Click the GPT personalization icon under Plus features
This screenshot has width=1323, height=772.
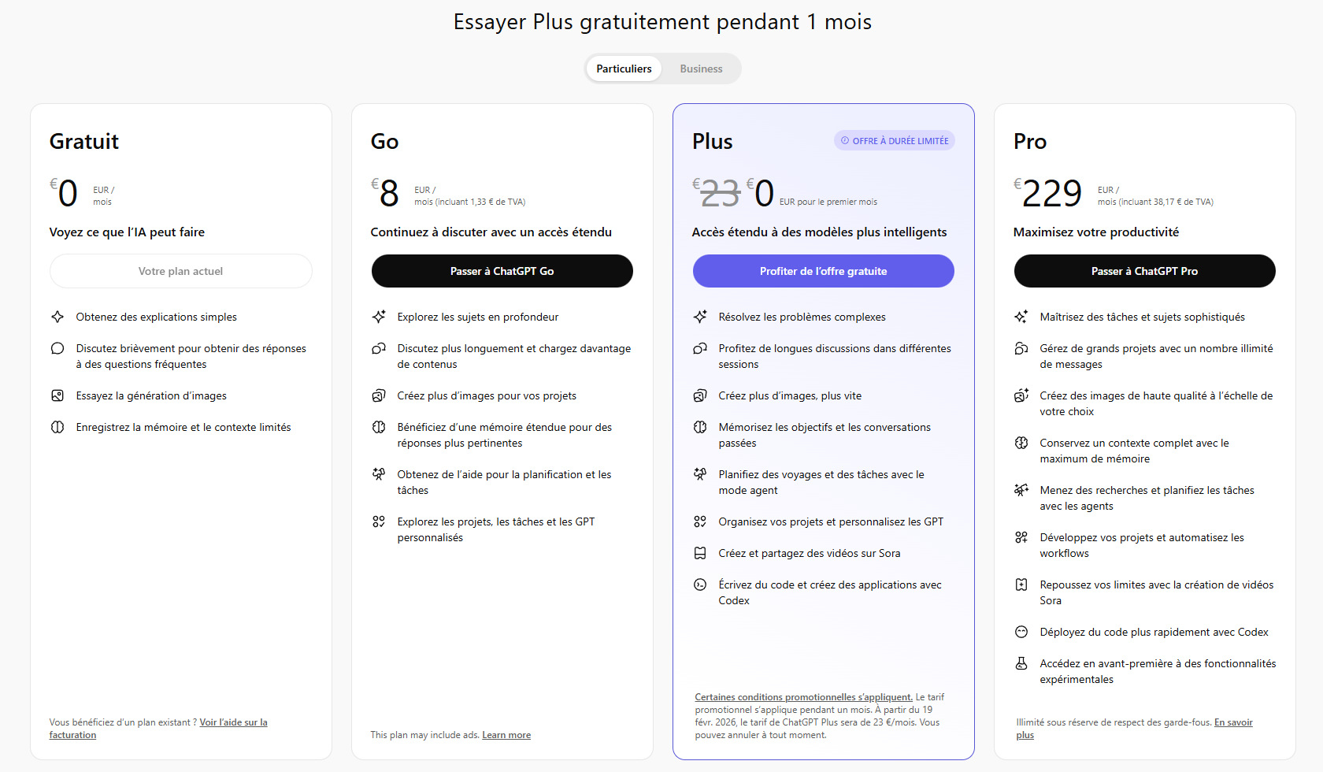(700, 521)
